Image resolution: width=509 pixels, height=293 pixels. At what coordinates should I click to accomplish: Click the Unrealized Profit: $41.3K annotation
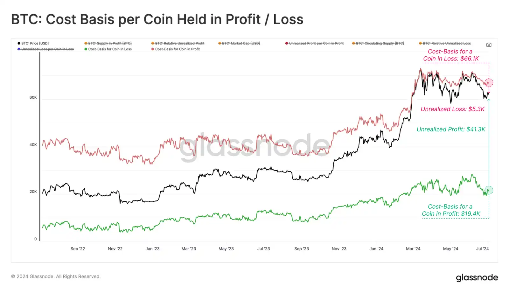(x=451, y=129)
